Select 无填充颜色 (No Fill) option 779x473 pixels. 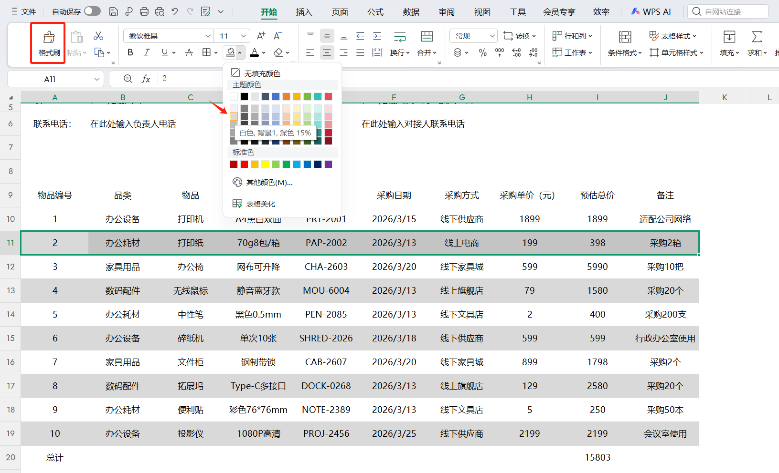[x=262, y=73]
